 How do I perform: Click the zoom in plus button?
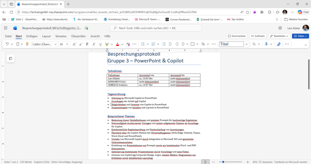pyautogui.click(x=248, y=162)
